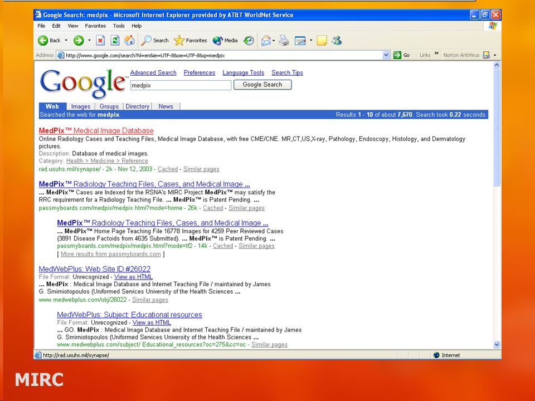Stop loading with the red X icon
Screen dimensions: 535x401
pos(100,41)
